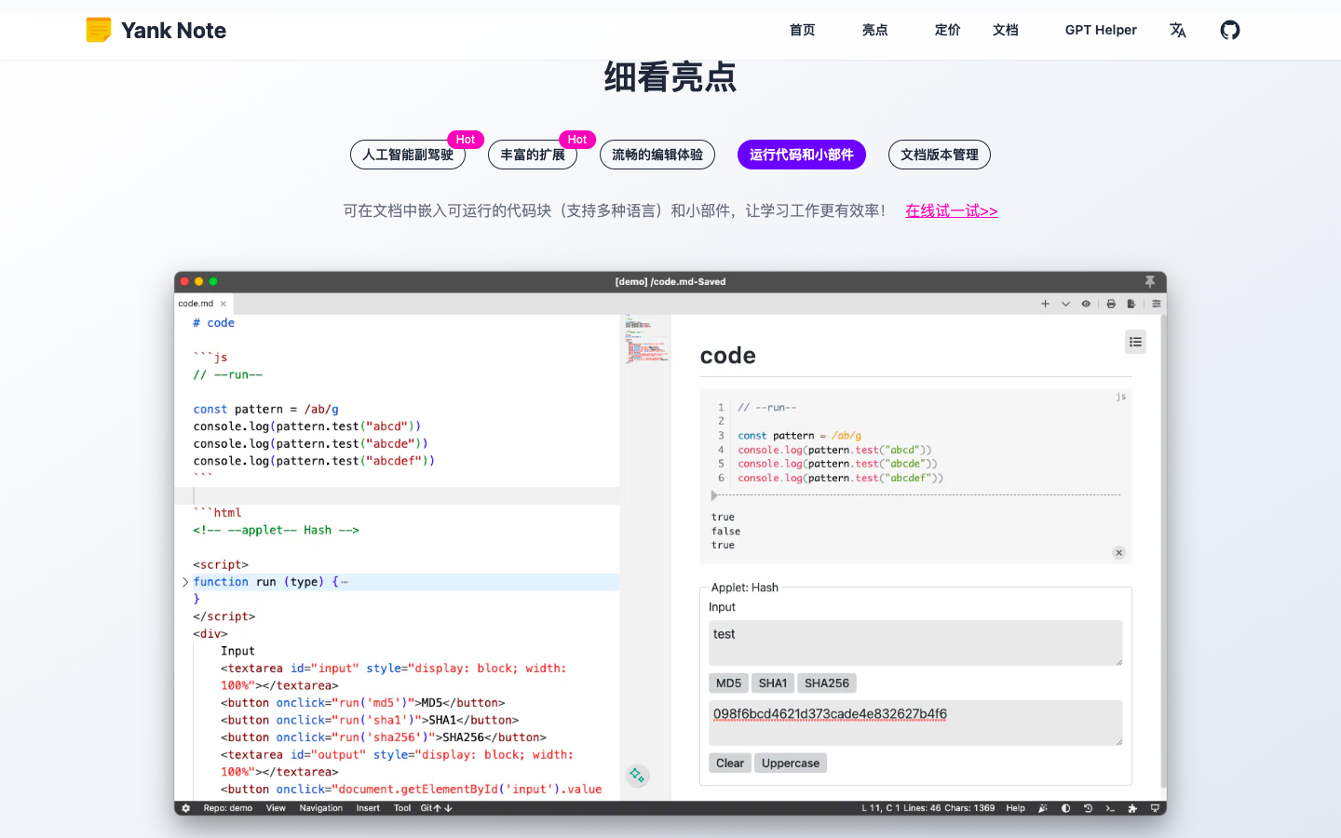Image resolution: width=1341 pixels, height=838 pixels.
Task: Open the extensions puzzle icon
Action: 1132,808
